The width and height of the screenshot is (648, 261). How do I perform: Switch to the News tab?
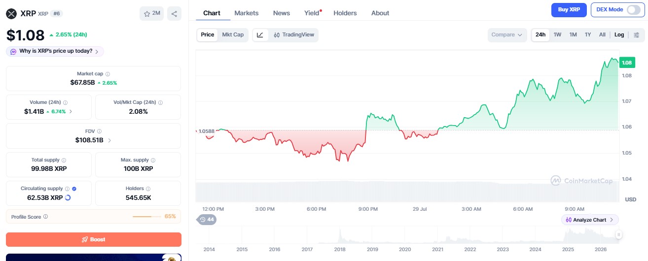pos(282,13)
